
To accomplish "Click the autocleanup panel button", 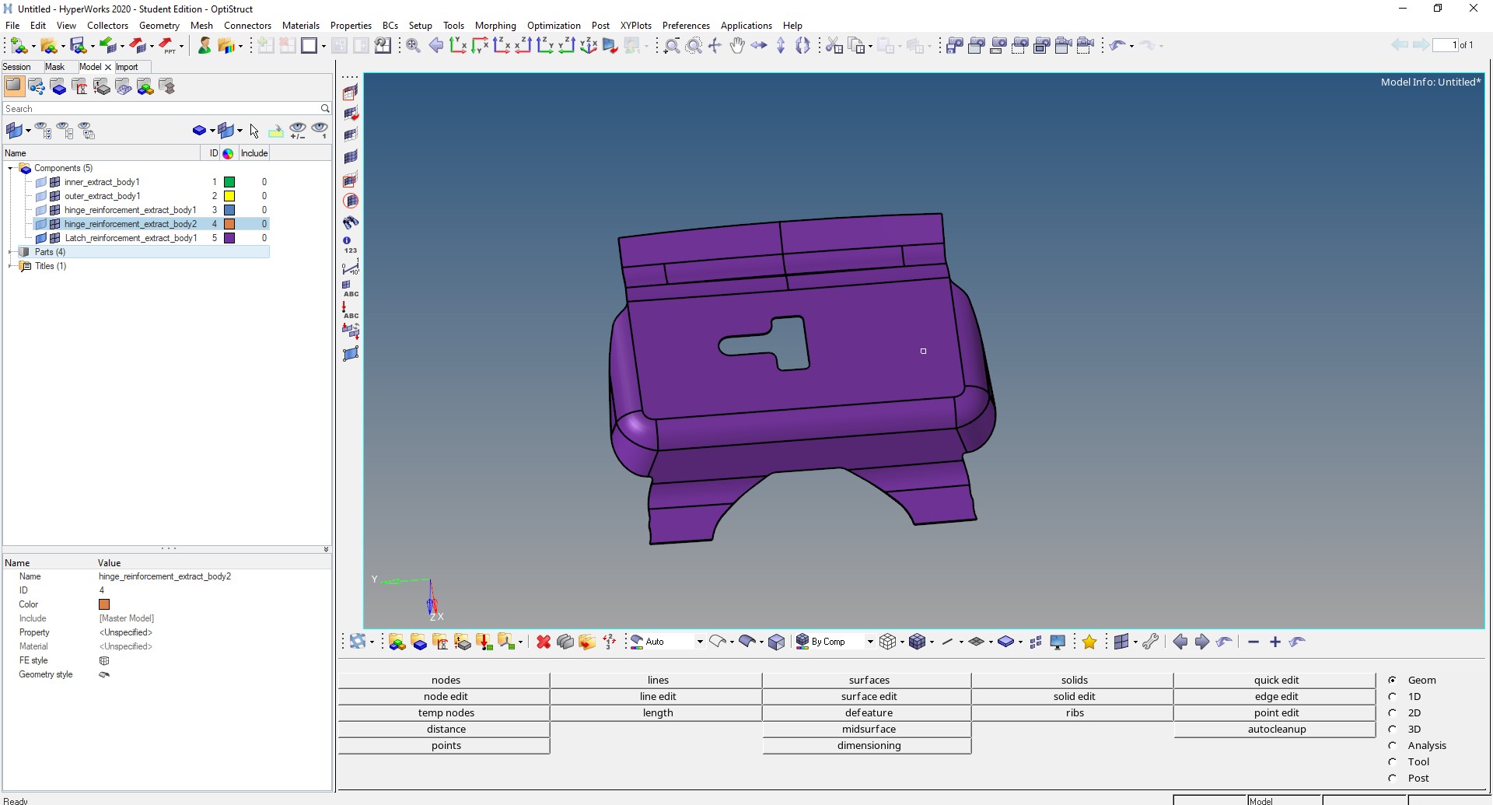I will point(1276,729).
